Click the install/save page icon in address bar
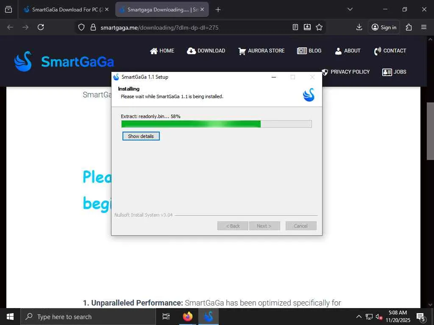Screen dimensions: 434x325 [307, 27]
